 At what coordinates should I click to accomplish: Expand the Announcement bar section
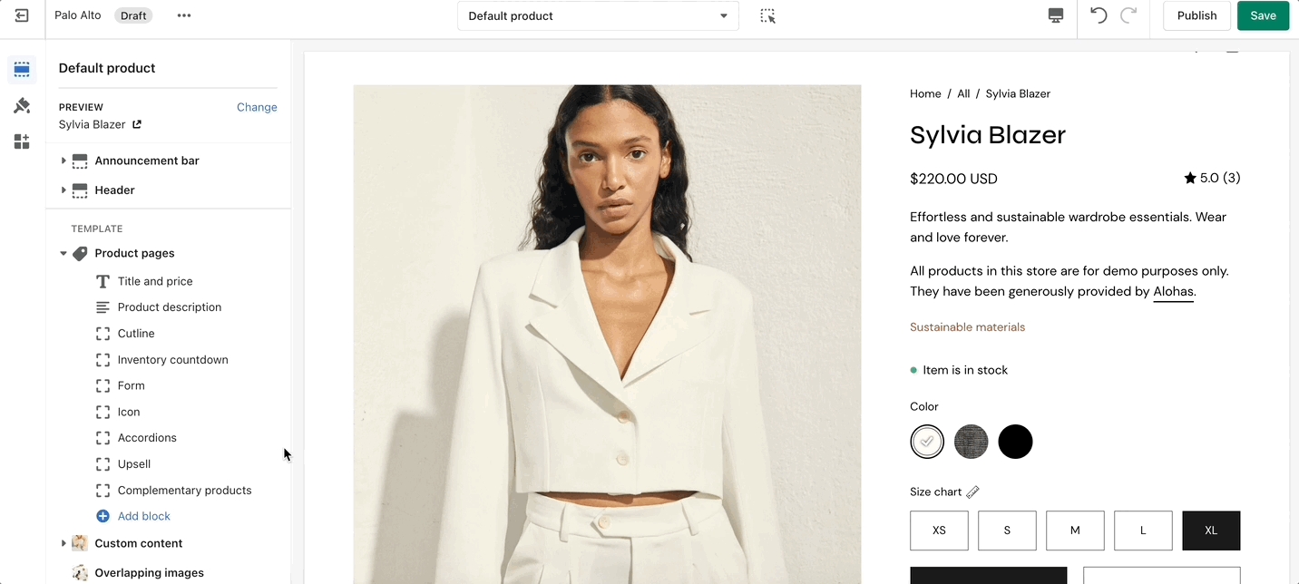(63, 161)
